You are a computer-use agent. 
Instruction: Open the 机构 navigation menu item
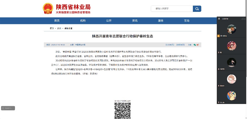tap(83, 21)
